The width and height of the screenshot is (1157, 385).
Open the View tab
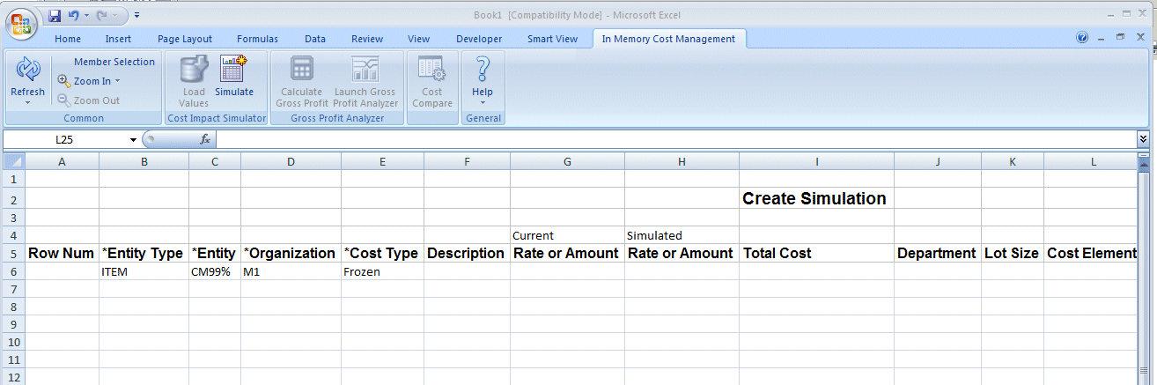click(x=419, y=39)
